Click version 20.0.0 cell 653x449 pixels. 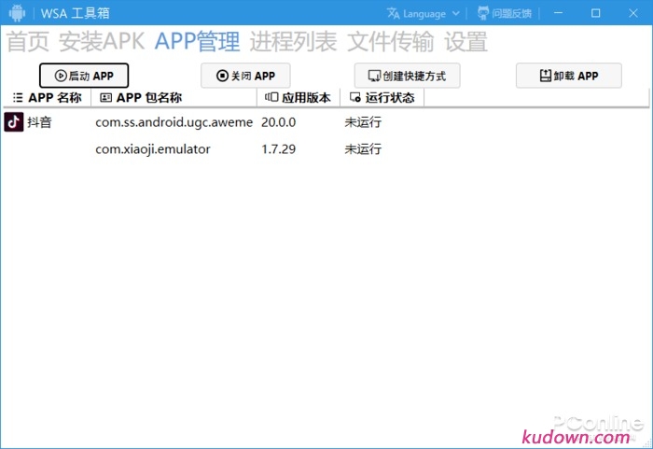(279, 122)
